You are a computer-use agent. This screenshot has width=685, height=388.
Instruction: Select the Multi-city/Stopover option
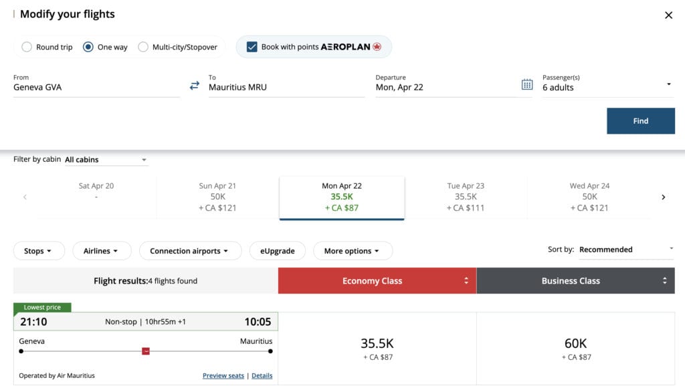coord(142,47)
